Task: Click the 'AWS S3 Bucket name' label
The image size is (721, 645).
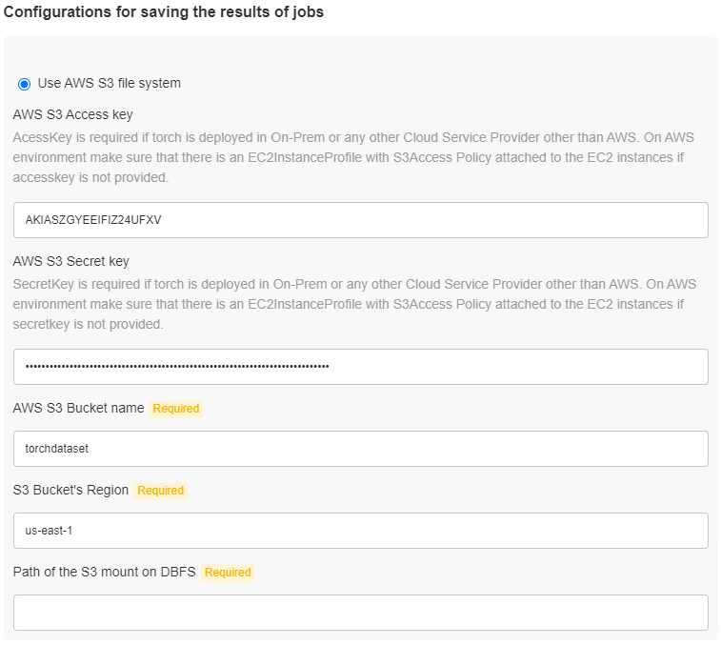Action: coord(79,408)
